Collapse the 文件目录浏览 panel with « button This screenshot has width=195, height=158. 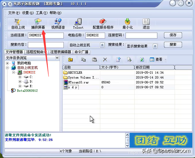(x=57, y=58)
